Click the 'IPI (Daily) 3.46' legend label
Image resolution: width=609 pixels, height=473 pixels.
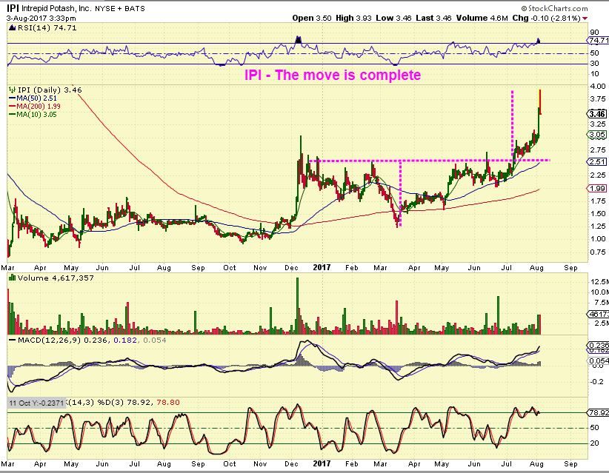pyautogui.click(x=50, y=90)
